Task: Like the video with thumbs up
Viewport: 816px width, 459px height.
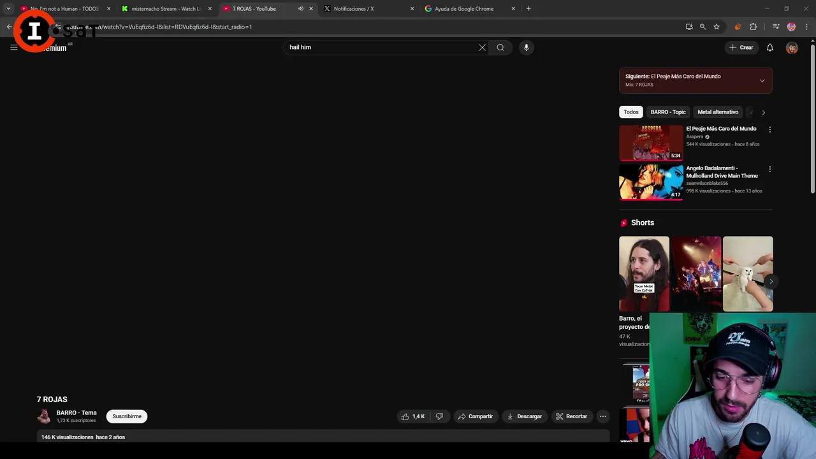Action: (x=413, y=416)
